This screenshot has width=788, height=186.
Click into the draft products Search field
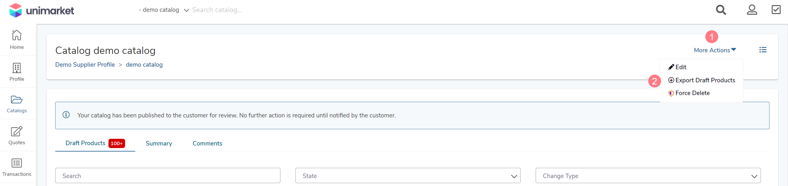tap(168, 175)
